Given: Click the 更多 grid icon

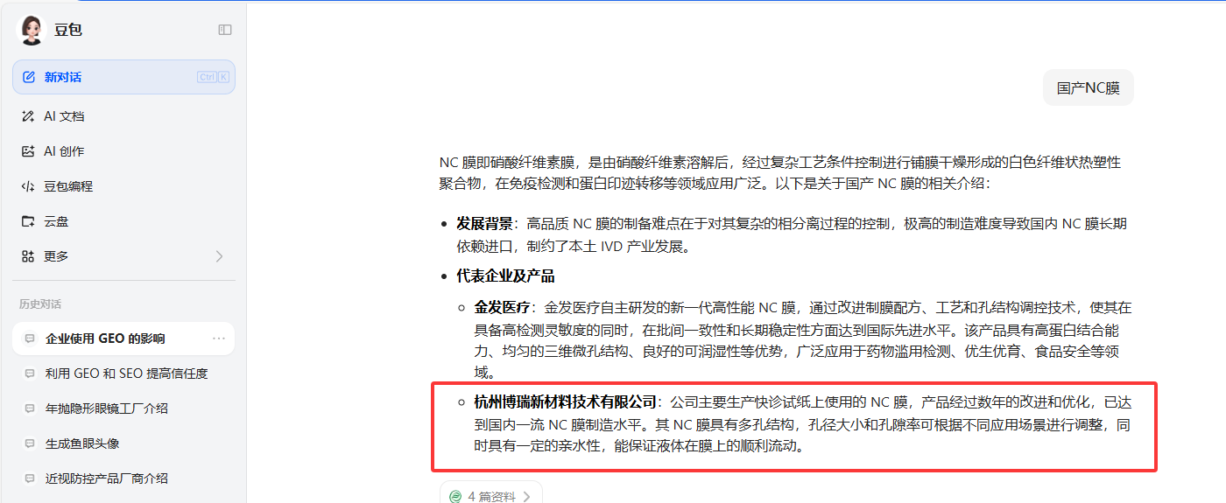Looking at the screenshot, I should (28, 256).
